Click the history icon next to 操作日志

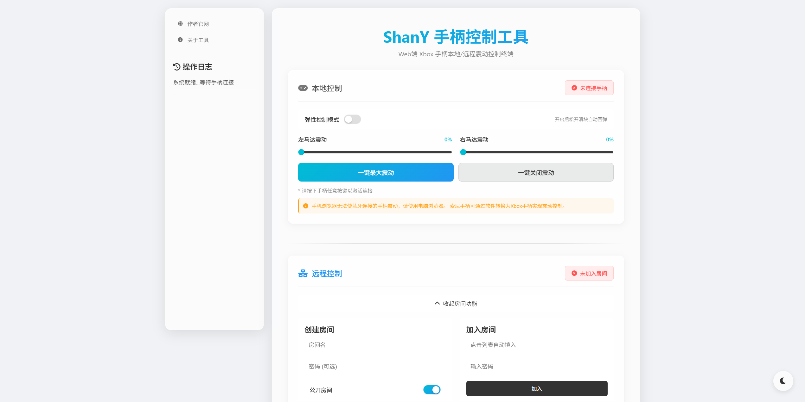pos(177,67)
